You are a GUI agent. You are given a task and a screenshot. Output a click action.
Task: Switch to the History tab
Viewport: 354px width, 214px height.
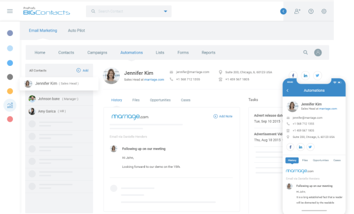tap(116, 100)
